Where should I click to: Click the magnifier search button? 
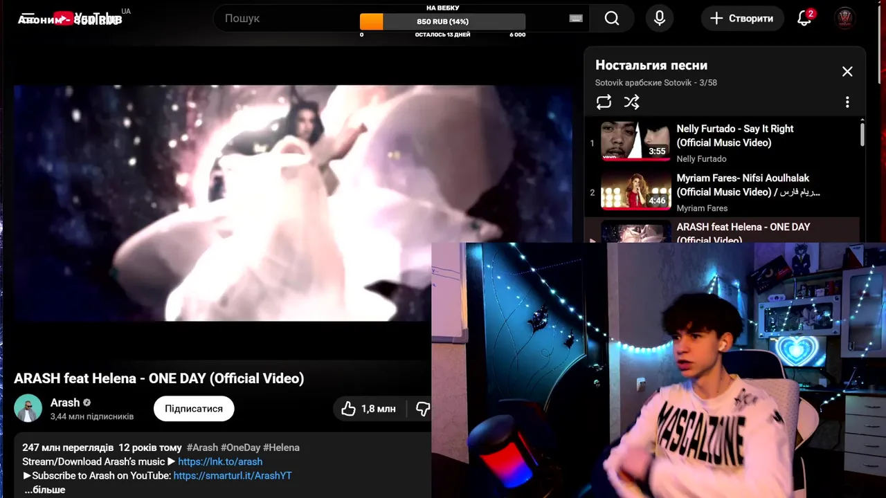pyautogui.click(x=612, y=19)
